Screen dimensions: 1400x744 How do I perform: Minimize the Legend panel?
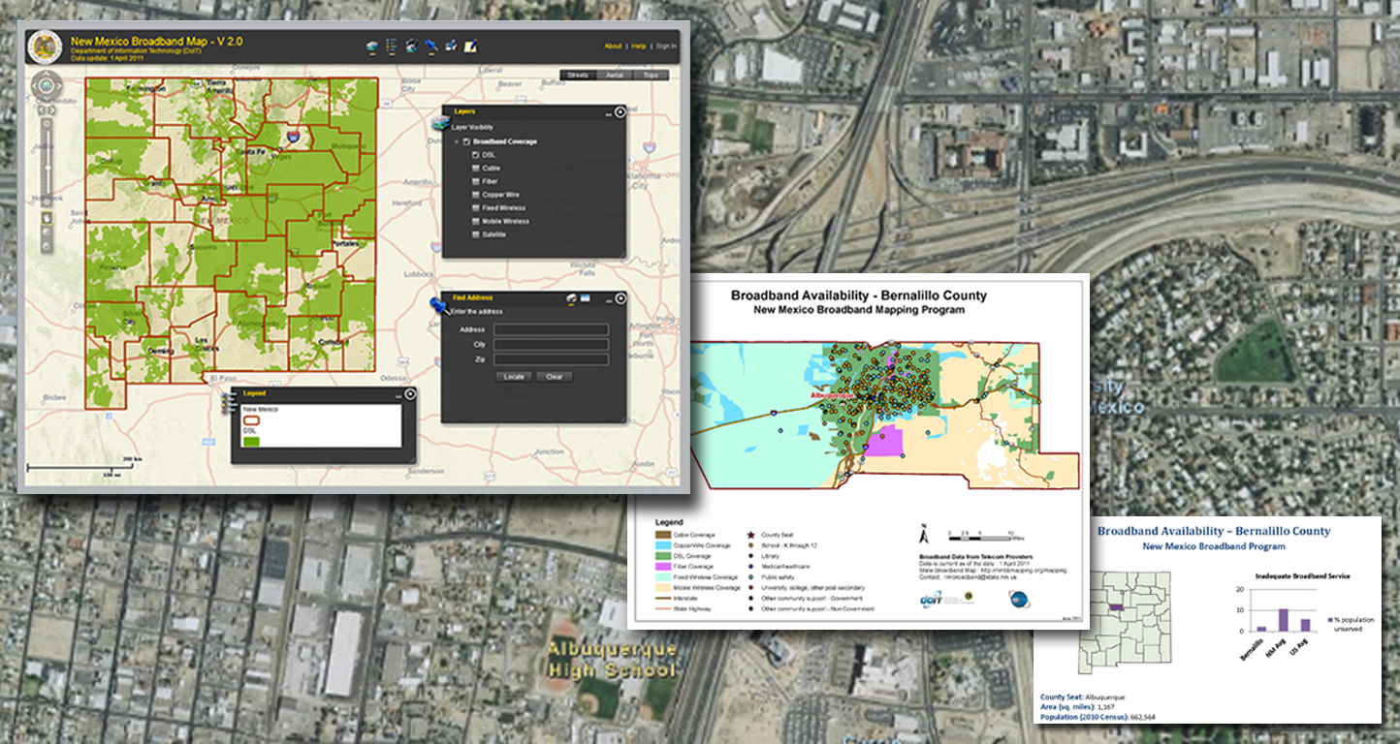(x=398, y=397)
